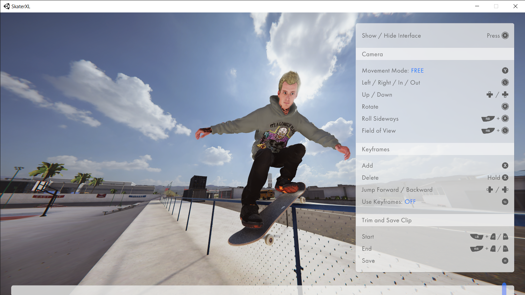Click the 'Field of View' label
525x295 pixels.
click(379, 130)
